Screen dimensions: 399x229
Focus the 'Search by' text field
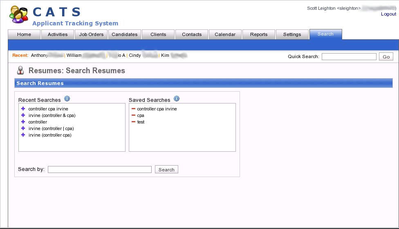(99, 169)
